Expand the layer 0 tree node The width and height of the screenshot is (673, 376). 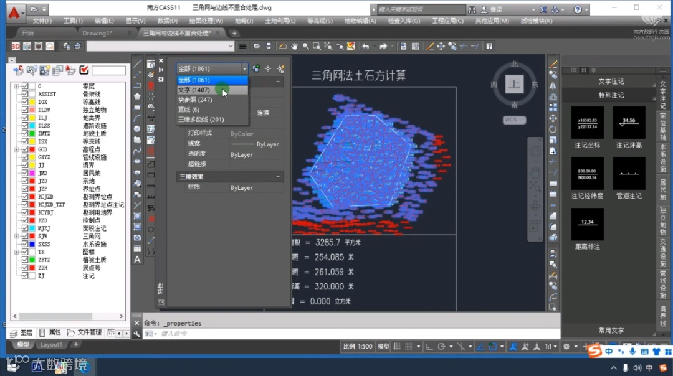pos(16,86)
